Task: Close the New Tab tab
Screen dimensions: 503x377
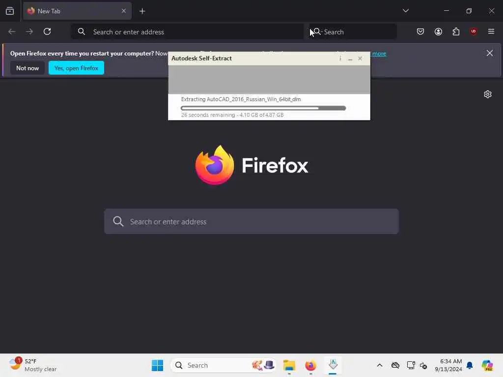Action: click(x=123, y=11)
